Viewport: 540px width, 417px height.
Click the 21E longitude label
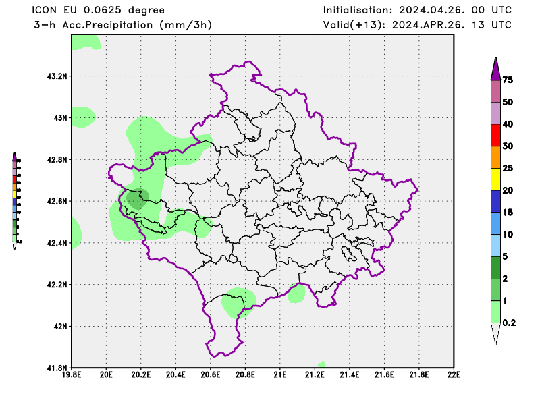coord(280,374)
